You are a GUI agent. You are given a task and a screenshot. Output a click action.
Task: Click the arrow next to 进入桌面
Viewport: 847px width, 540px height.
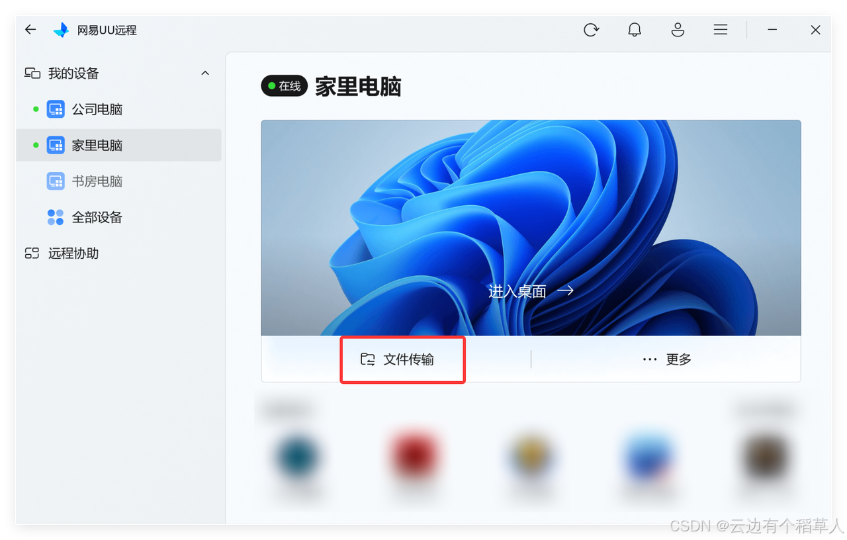565,291
